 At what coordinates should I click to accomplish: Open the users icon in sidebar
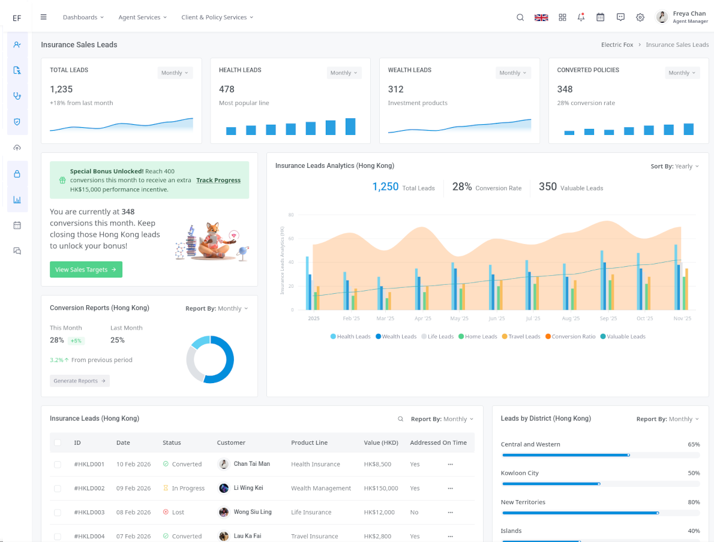[17, 44]
